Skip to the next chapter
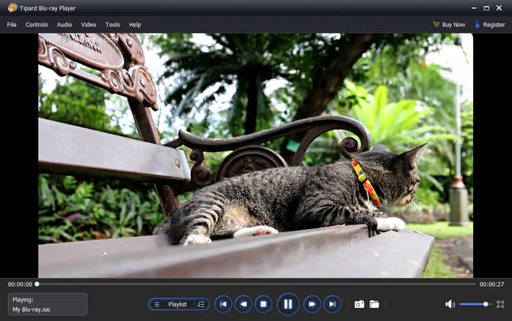The width and height of the screenshot is (512, 321). (332, 303)
